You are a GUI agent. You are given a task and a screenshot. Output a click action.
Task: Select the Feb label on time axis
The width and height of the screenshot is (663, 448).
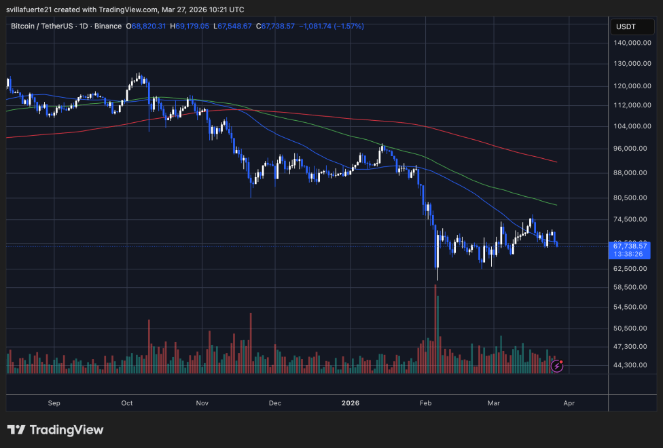pos(425,403)
